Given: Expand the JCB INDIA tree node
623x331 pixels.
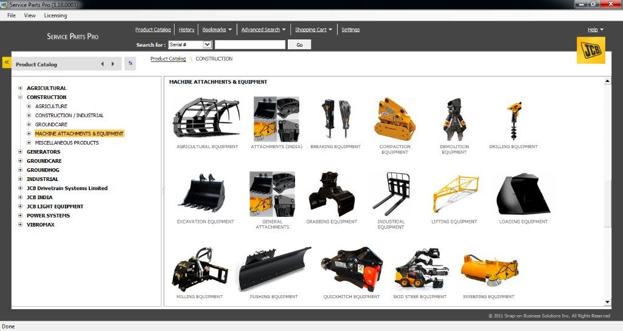Looking at the screenshot, I should tap(20, 197).
